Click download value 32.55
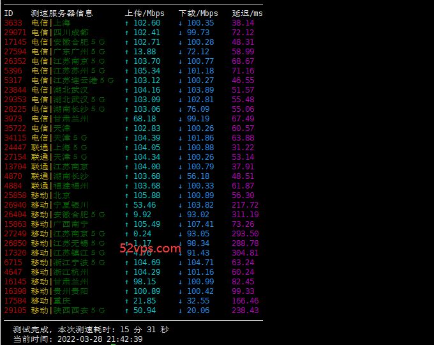 pos(198,301)
